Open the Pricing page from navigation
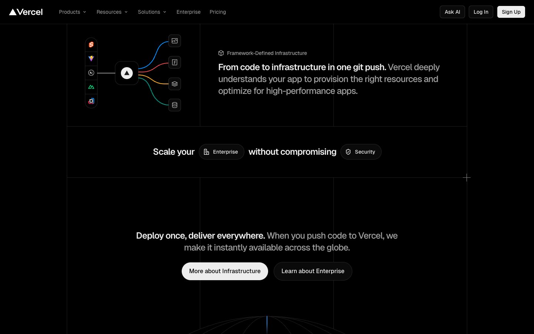The width and height of the screenshot is (534, 334). point(218,12)
